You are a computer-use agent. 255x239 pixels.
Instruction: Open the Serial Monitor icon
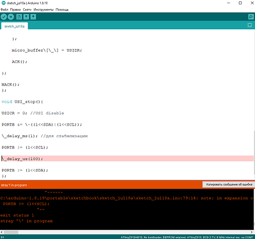click(251, 17)
